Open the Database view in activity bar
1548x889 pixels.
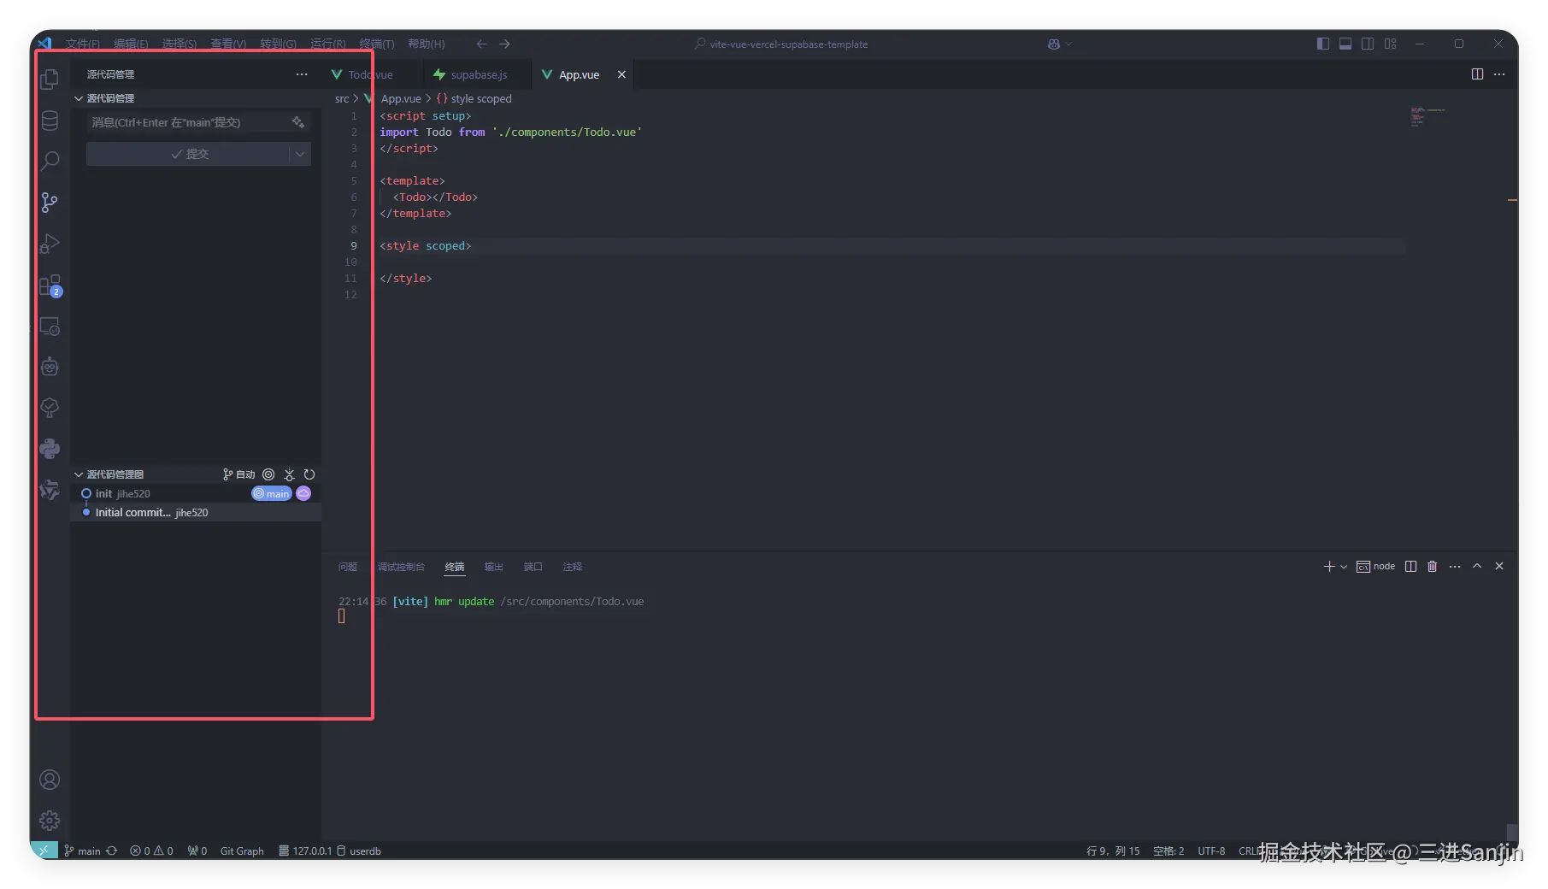click(50, 121)
